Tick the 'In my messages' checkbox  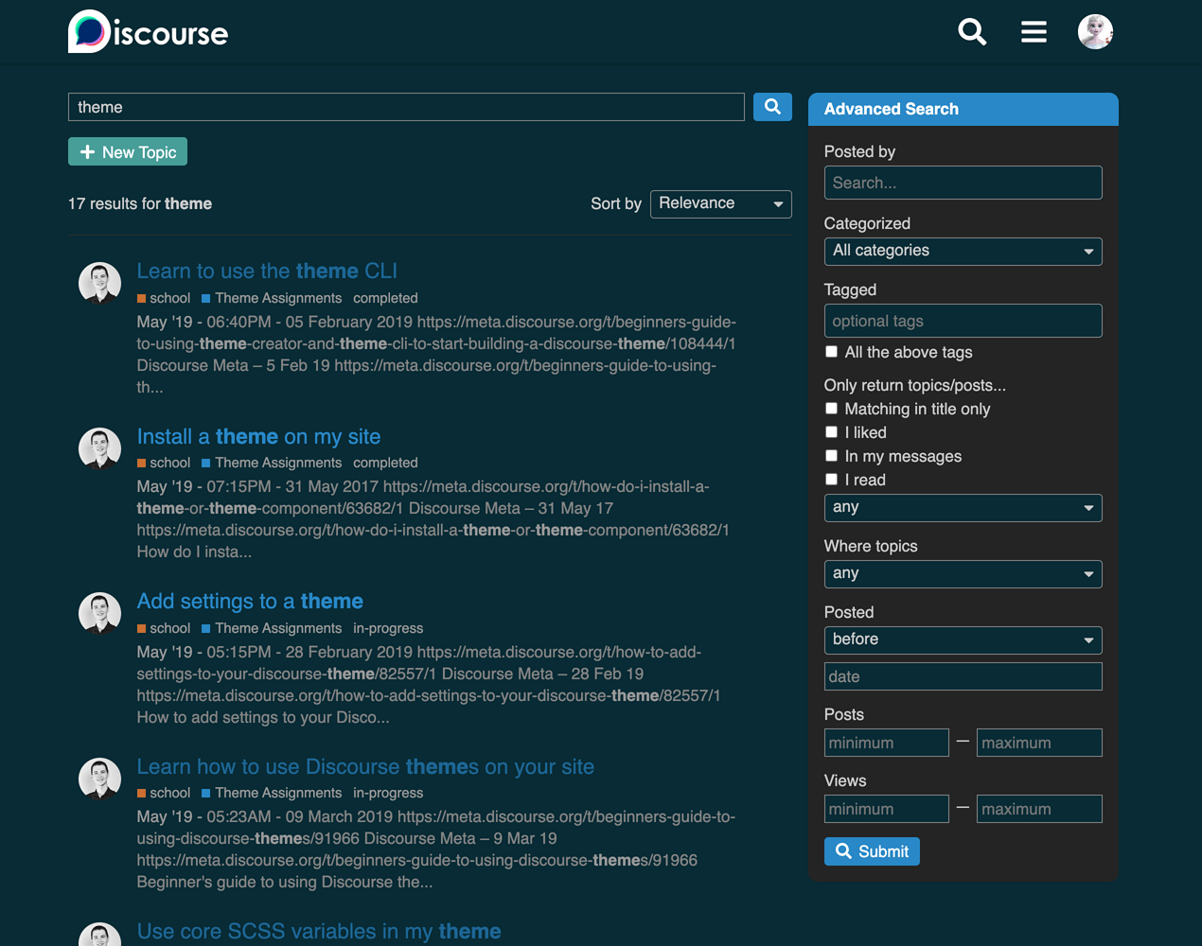832,456
